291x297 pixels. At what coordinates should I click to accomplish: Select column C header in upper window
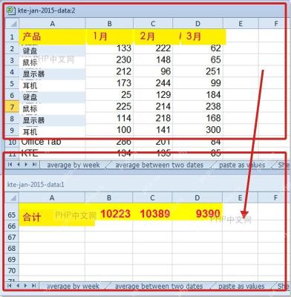(153, 24)
